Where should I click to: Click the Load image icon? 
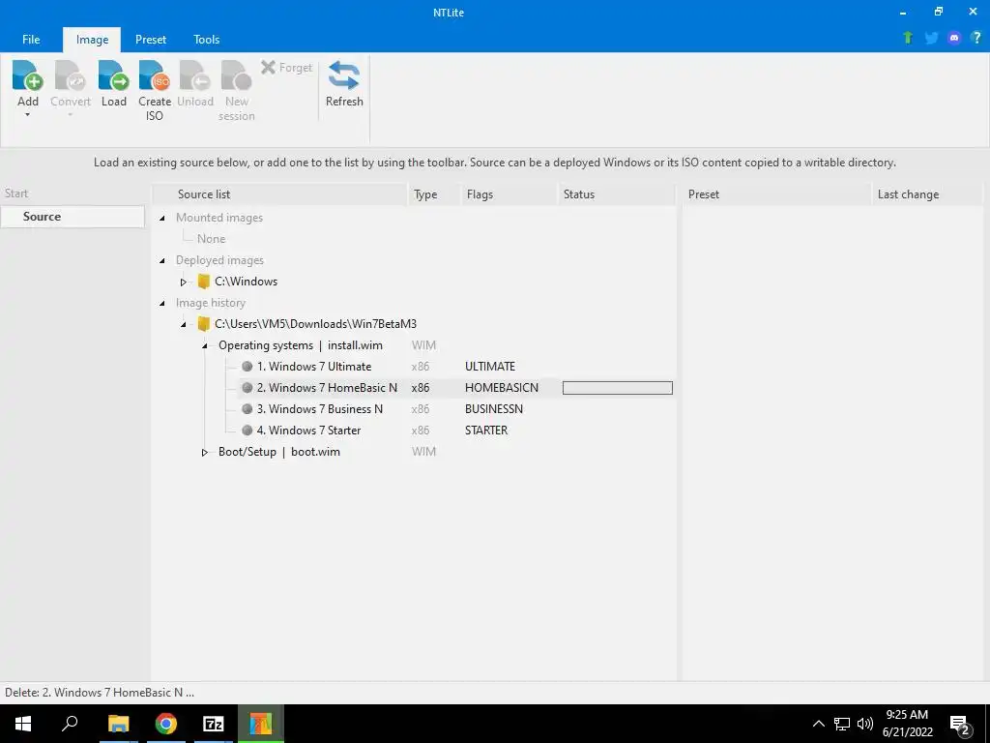click(x=114, y=75)
